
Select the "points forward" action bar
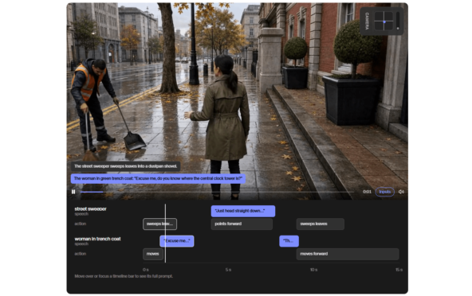[242, 224]
